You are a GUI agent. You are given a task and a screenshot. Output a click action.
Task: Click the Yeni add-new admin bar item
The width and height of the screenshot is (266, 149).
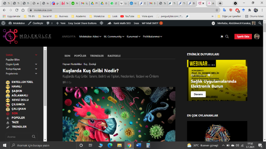61,23
